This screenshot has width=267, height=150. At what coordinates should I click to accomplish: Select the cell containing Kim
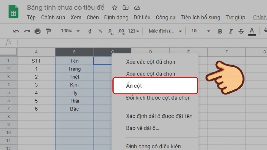click(x=74, y=85)
